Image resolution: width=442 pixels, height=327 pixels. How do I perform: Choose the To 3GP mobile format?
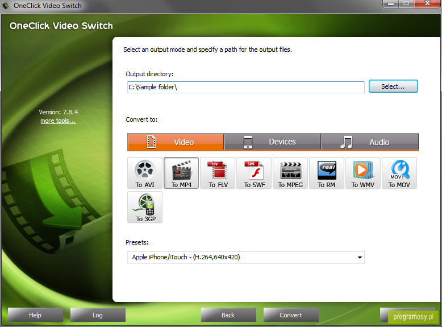[145, 207]
